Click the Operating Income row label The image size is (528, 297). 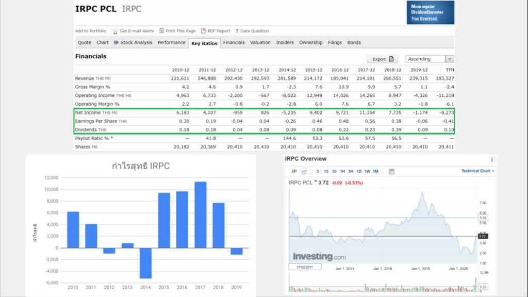coord(103,95)
